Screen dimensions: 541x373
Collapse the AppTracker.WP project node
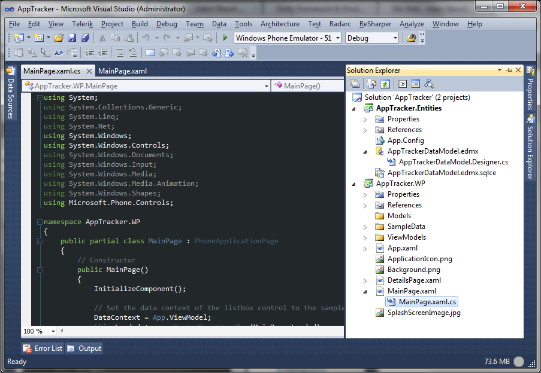pos(353,184)
